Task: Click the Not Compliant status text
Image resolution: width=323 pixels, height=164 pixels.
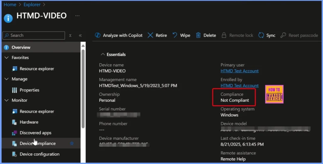Action: click(235, 100)
